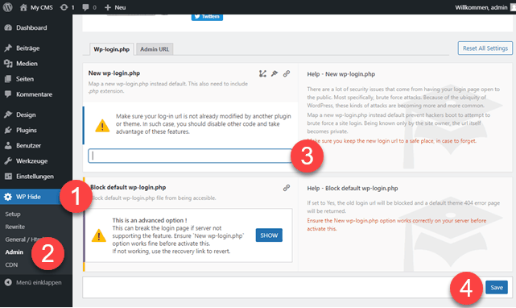Go to Dashboard

tap(31, 27)
